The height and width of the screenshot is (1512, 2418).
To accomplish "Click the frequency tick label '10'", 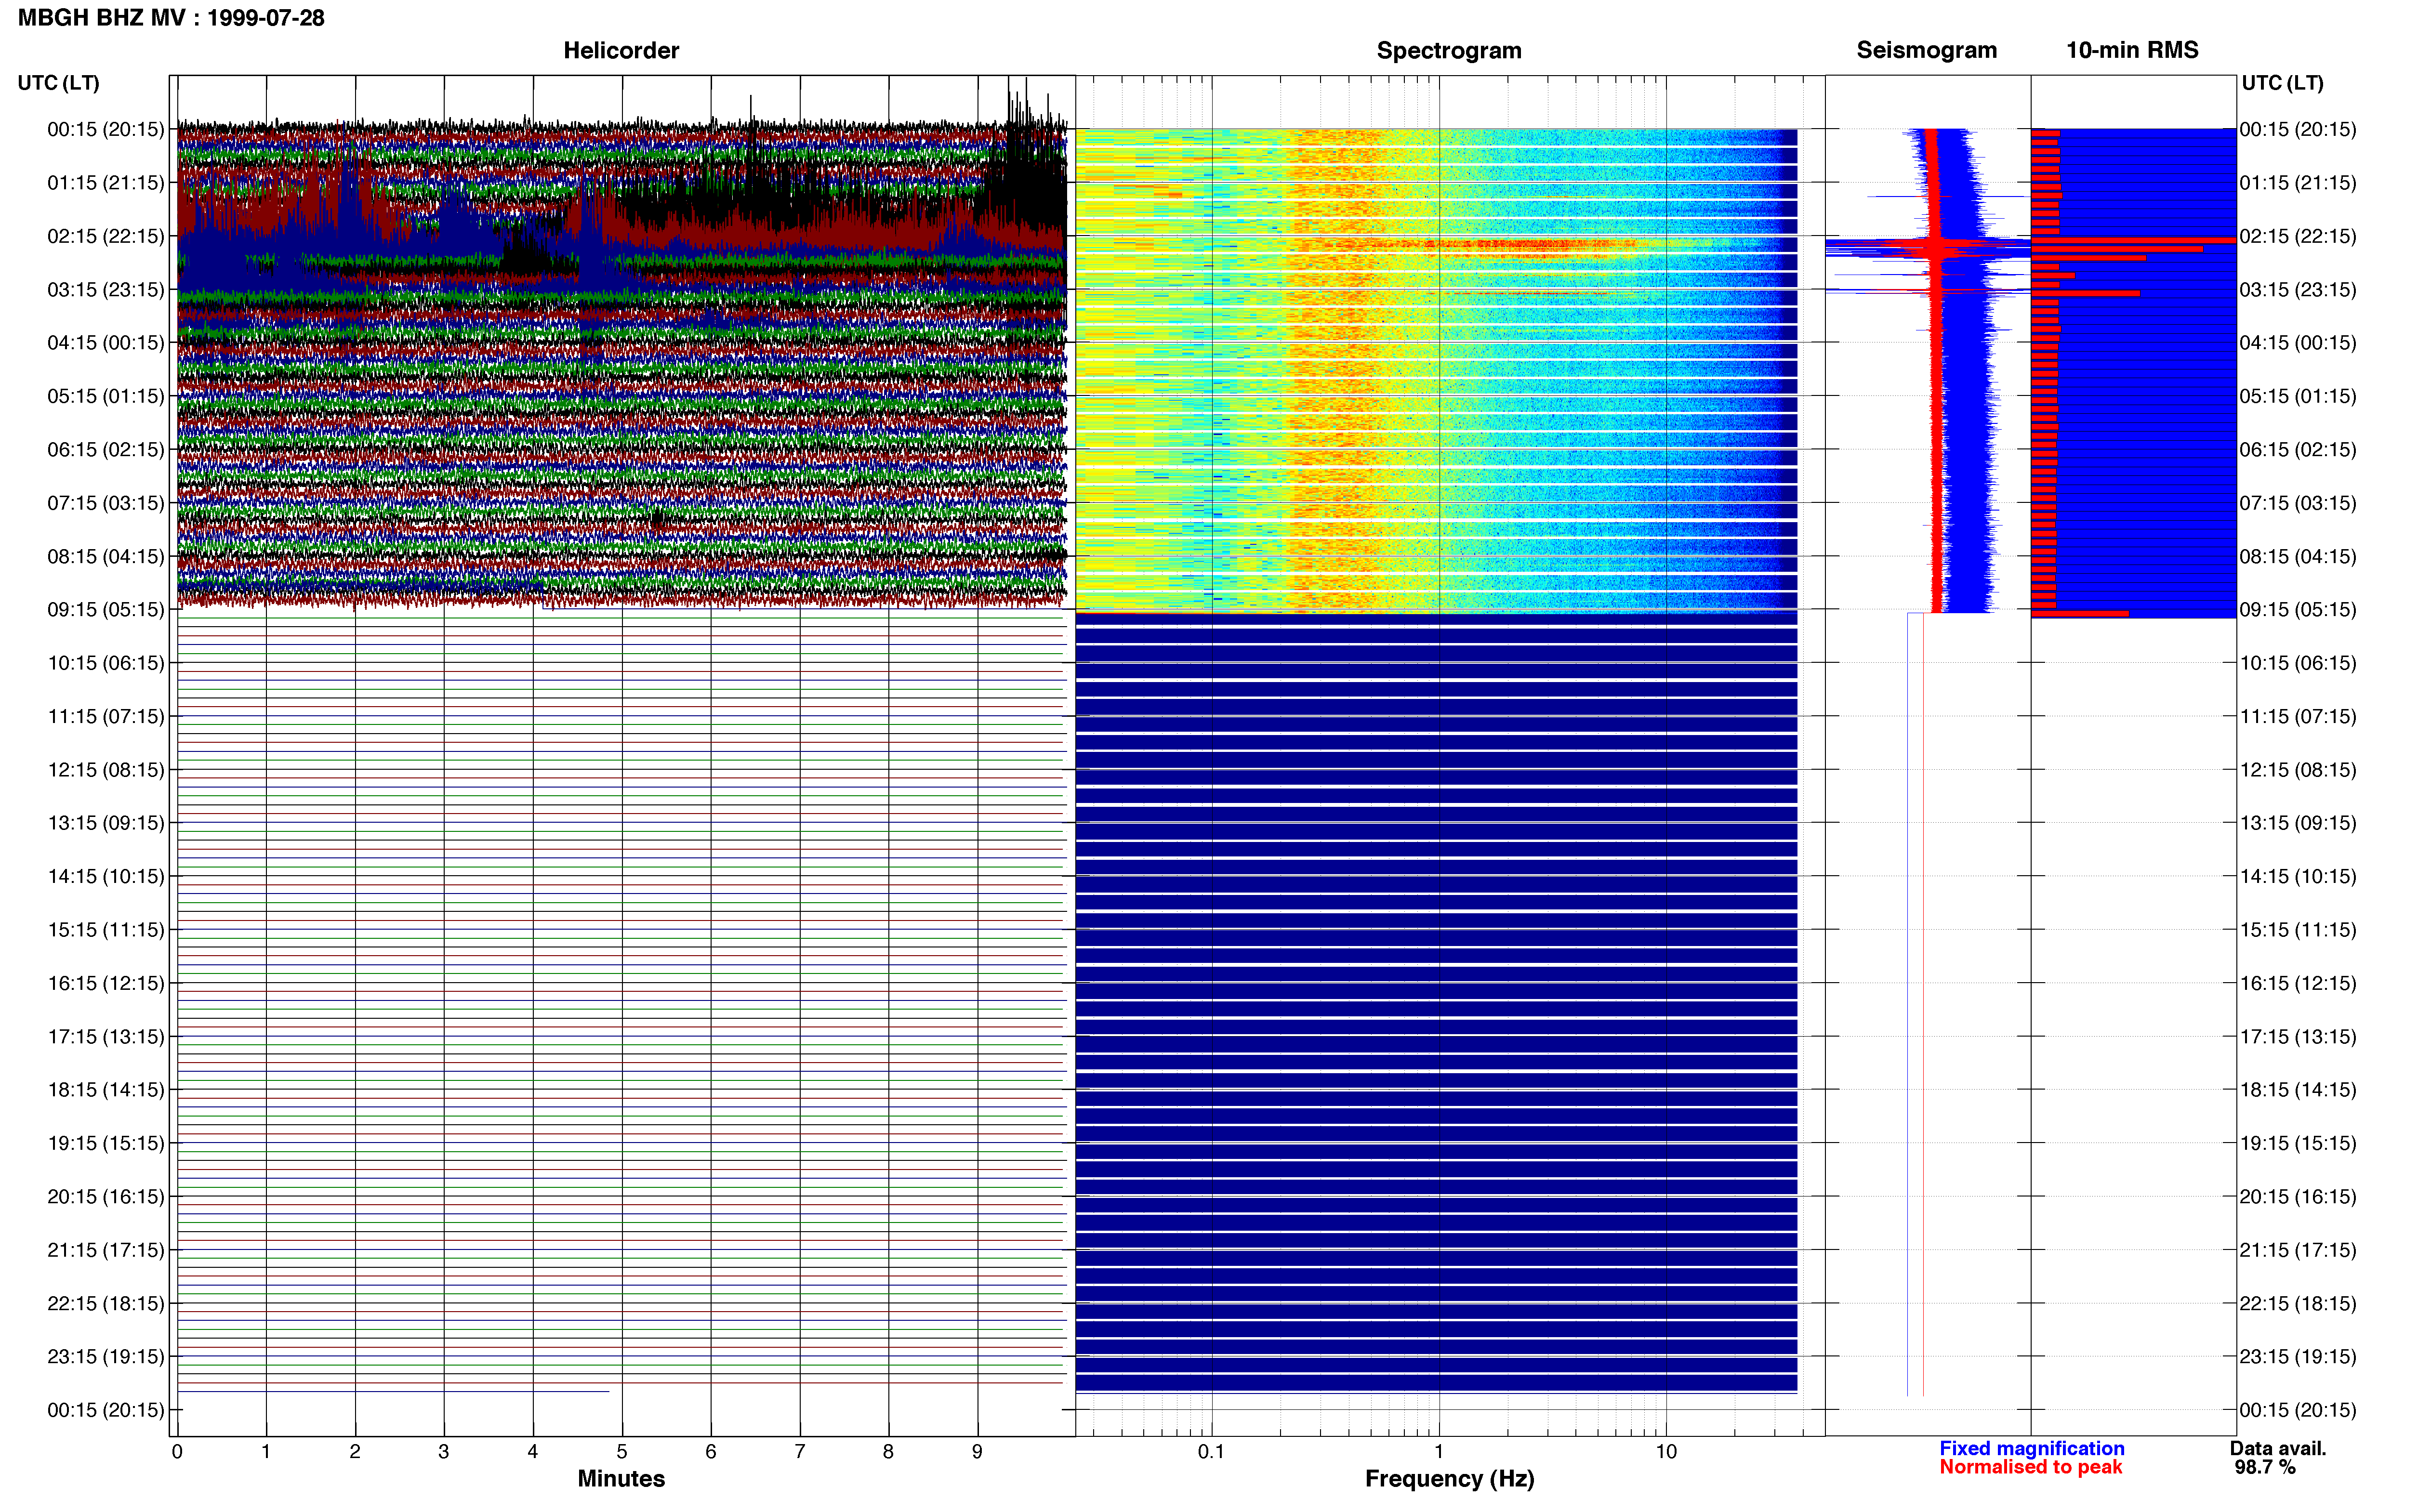I will [1666, 1451].
